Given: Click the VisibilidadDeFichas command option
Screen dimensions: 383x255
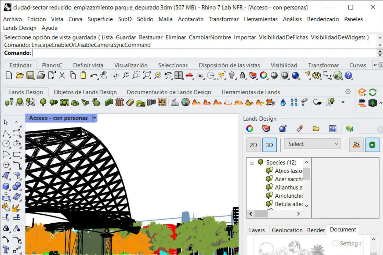Looking at the screenshot, I should point(283,37).
